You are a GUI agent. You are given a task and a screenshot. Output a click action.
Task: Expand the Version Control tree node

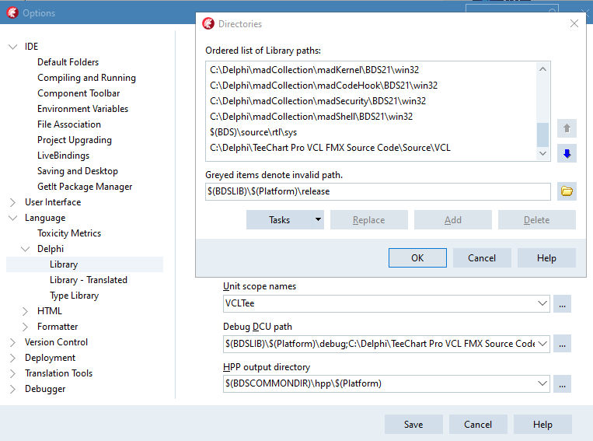coord(13,342)
